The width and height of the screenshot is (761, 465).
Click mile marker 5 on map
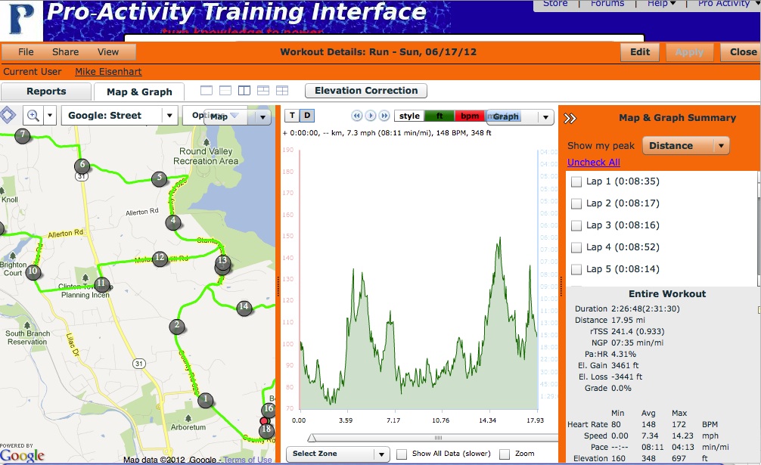159,178
